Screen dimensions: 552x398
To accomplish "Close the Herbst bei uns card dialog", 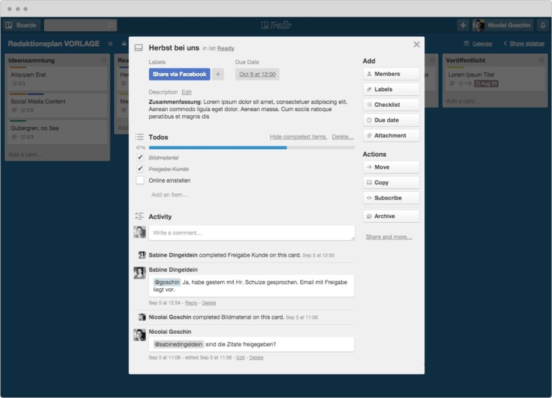I will pyautogui.click(x=417, y=44).
